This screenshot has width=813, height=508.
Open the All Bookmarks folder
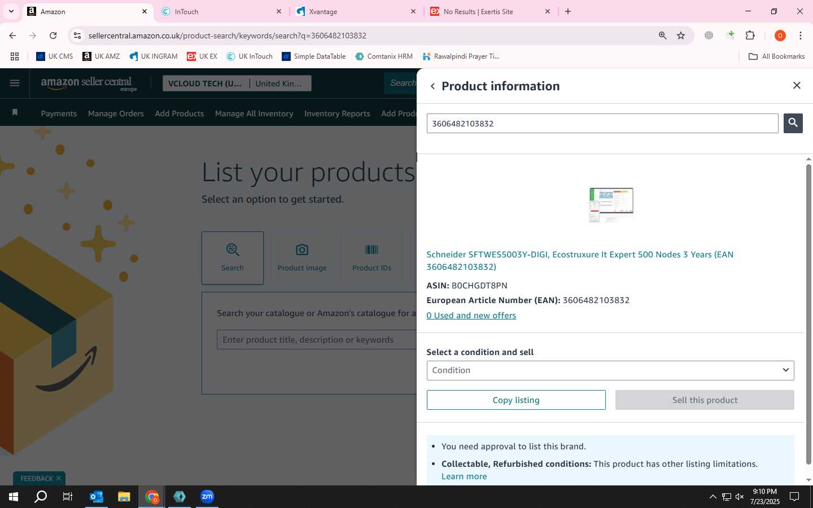pos(776,56)
